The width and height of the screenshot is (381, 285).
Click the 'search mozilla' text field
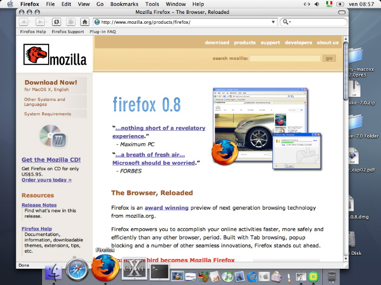tap(285, 58)
